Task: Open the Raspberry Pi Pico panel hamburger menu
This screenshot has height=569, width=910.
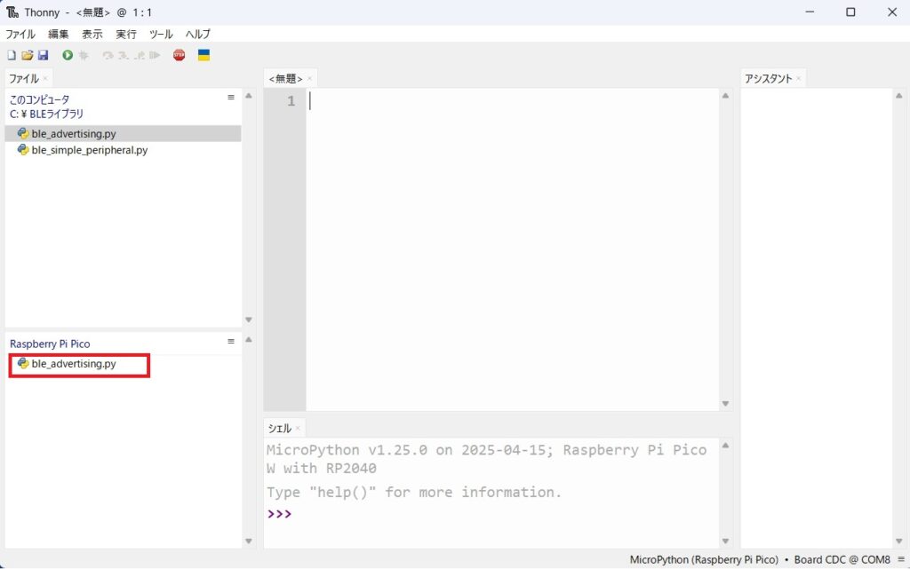Action: click(231, 342)
